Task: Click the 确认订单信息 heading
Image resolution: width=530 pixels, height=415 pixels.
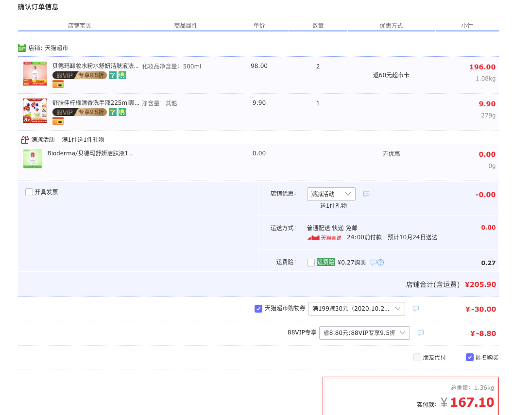Action: pyautogui.click(x=38, y=7)
